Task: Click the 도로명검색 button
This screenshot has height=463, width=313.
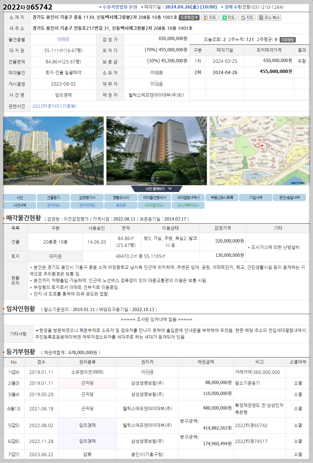Action: (189, 18)
